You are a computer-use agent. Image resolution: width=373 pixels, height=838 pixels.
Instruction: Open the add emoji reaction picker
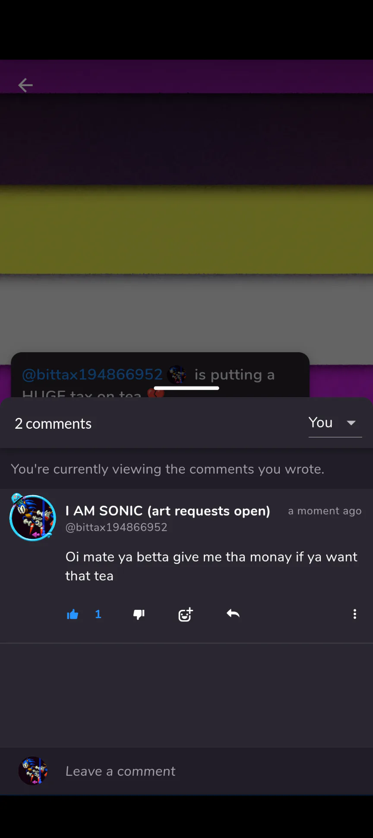[186, 614]
